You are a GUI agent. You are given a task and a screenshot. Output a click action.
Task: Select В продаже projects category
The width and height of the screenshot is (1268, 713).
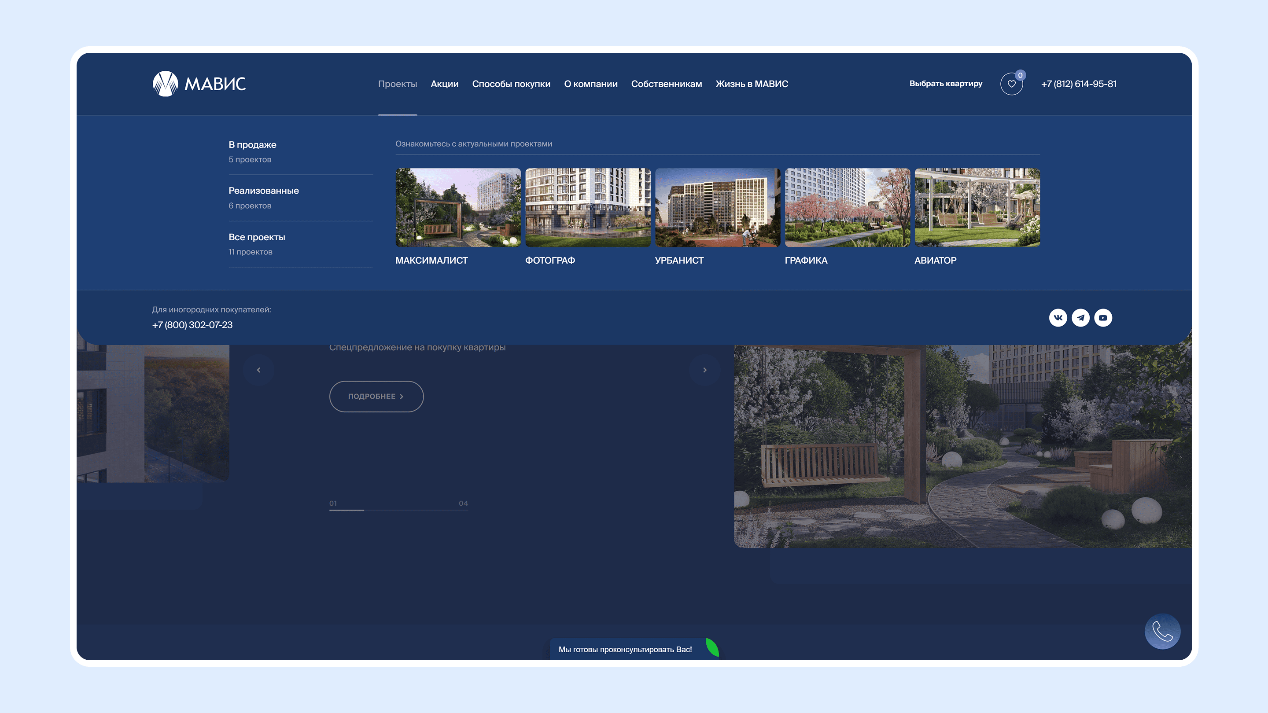[301, 151]
